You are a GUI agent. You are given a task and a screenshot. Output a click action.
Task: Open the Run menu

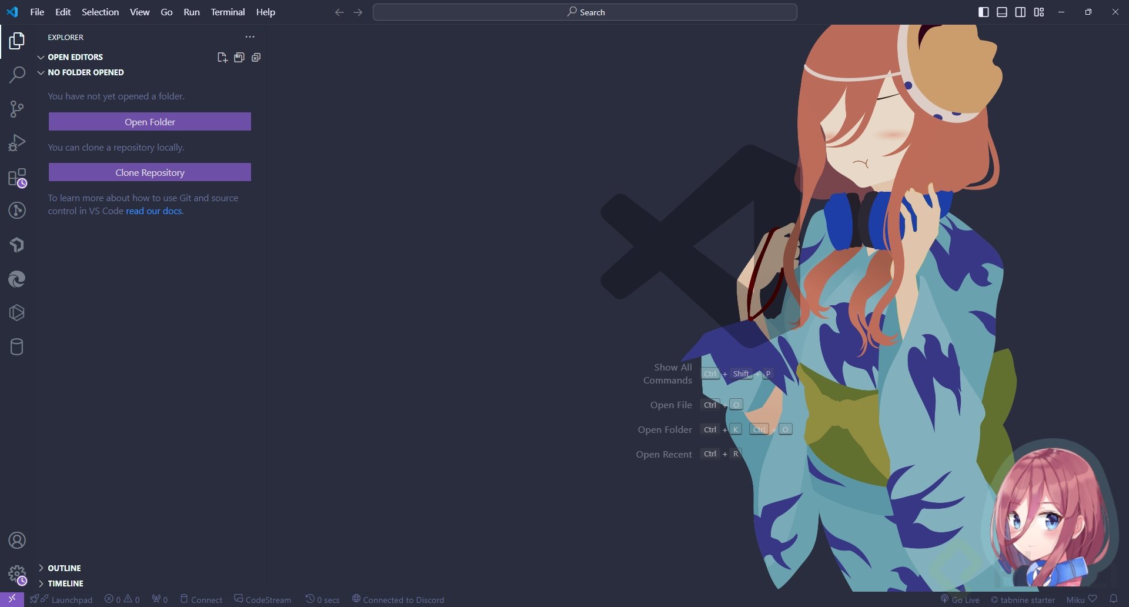click(x=192, y=12)
